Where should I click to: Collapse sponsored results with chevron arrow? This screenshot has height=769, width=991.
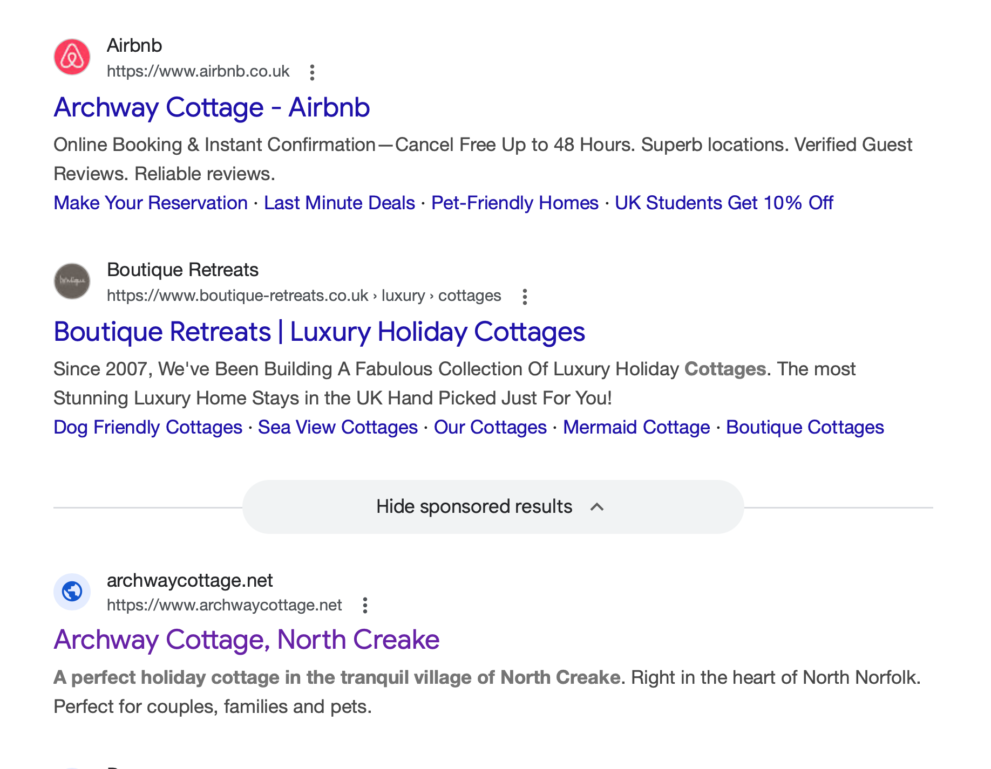[596, 507]
